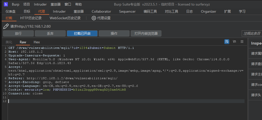The width and height of the screenshot is (262, 120).
Task: Click the 注释此条目 comment input field
Action: click(252, 33)
